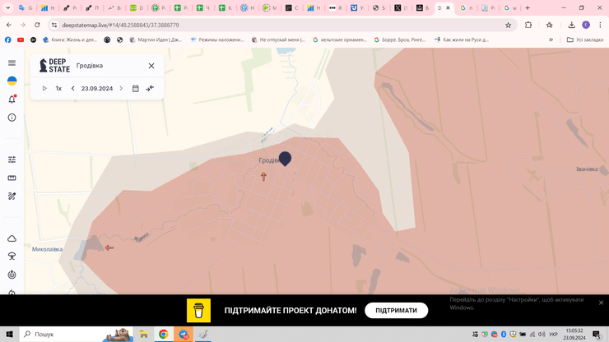Click the ПІДТРИМАТИ donate button
609x342 pixels.
point(396,311)
